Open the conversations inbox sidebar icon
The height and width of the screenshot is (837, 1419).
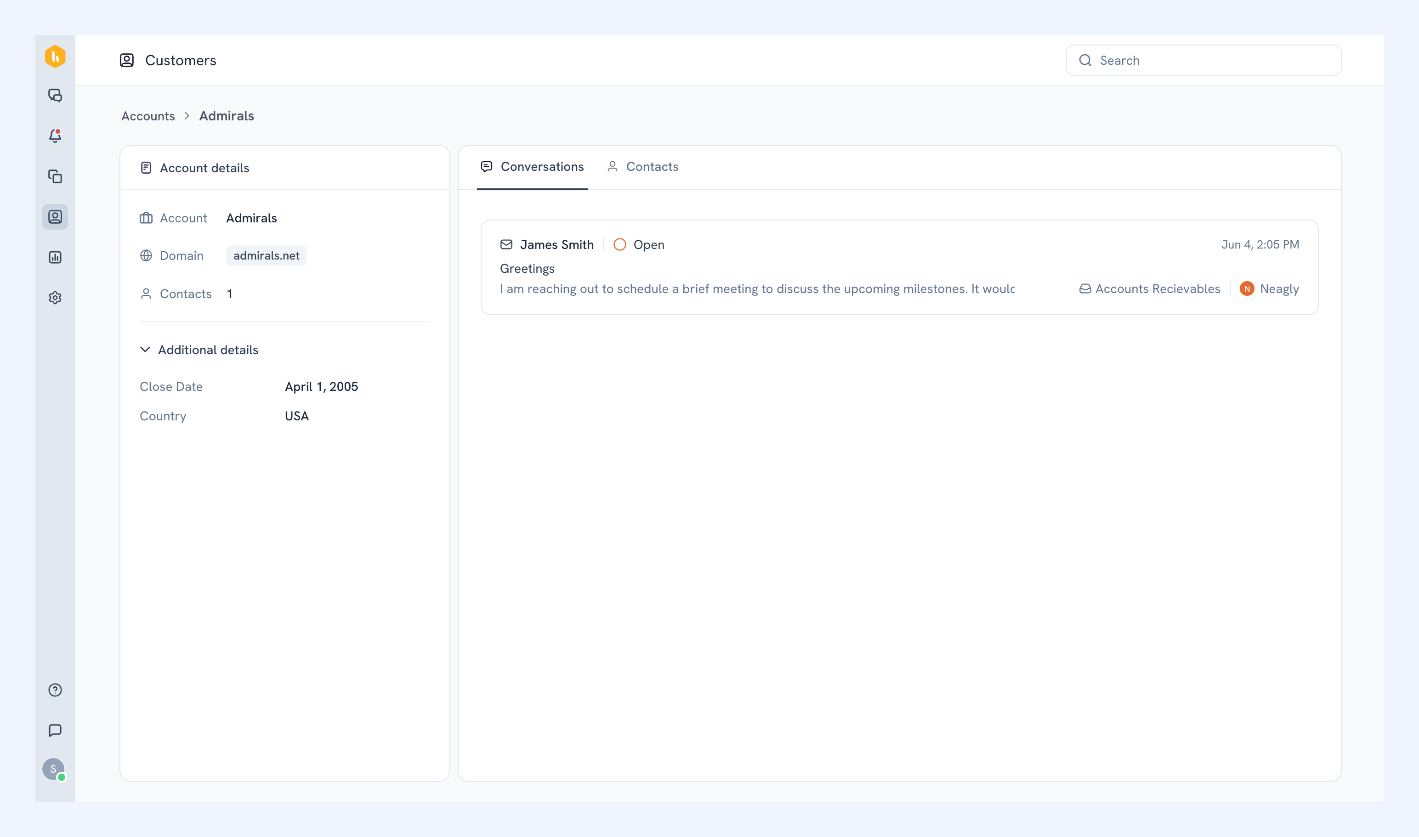tap(55, 95)
